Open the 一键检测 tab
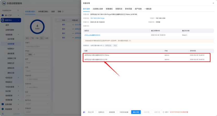This screenshot has height=116, width=217. click(148, 9)
